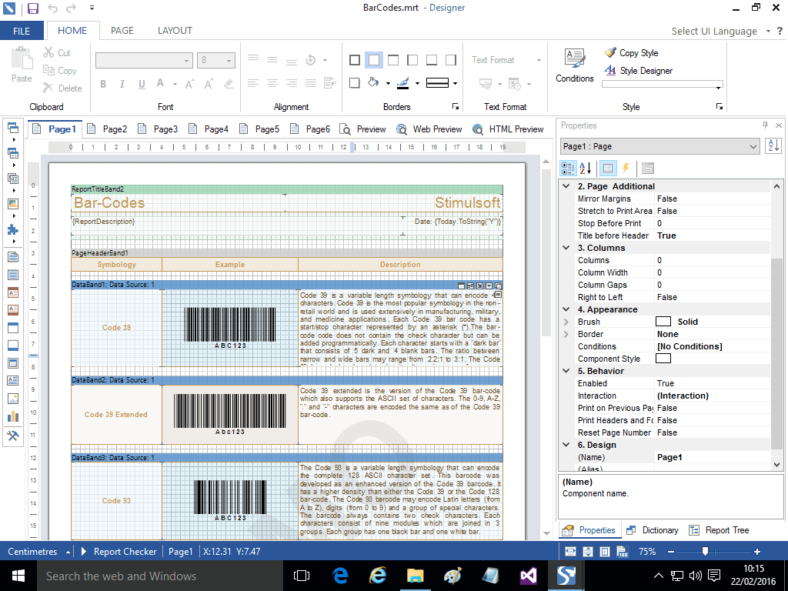Viewport: 788px width, 591px height.
Task: Click the Delete button
Action: [x=62, y=88]
